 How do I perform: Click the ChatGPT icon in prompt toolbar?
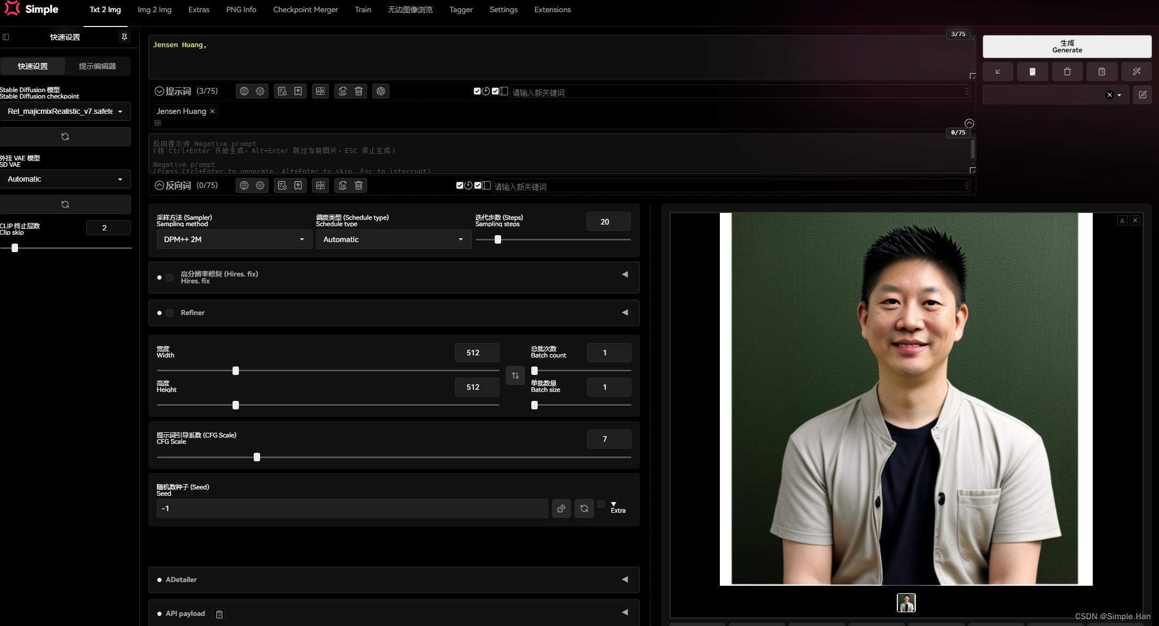click(x=380, y=91)
